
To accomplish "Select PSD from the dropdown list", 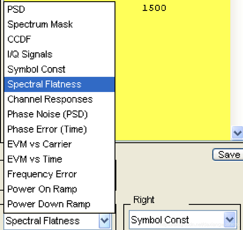I will pyautogui.click(x=59, y=9).
